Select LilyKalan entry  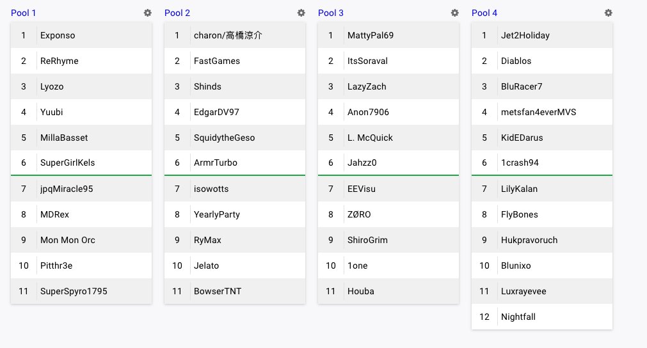(542, 189)
